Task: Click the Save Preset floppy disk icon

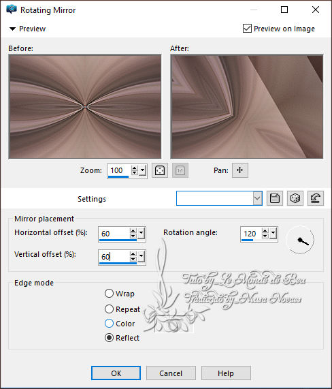Action: pos(275,198)
